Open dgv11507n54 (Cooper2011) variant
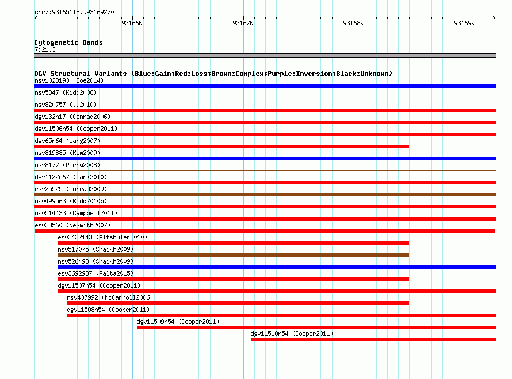 tap(99, 285)
